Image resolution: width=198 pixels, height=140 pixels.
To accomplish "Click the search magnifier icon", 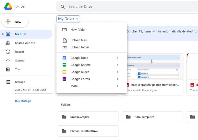I will [63, 7].
